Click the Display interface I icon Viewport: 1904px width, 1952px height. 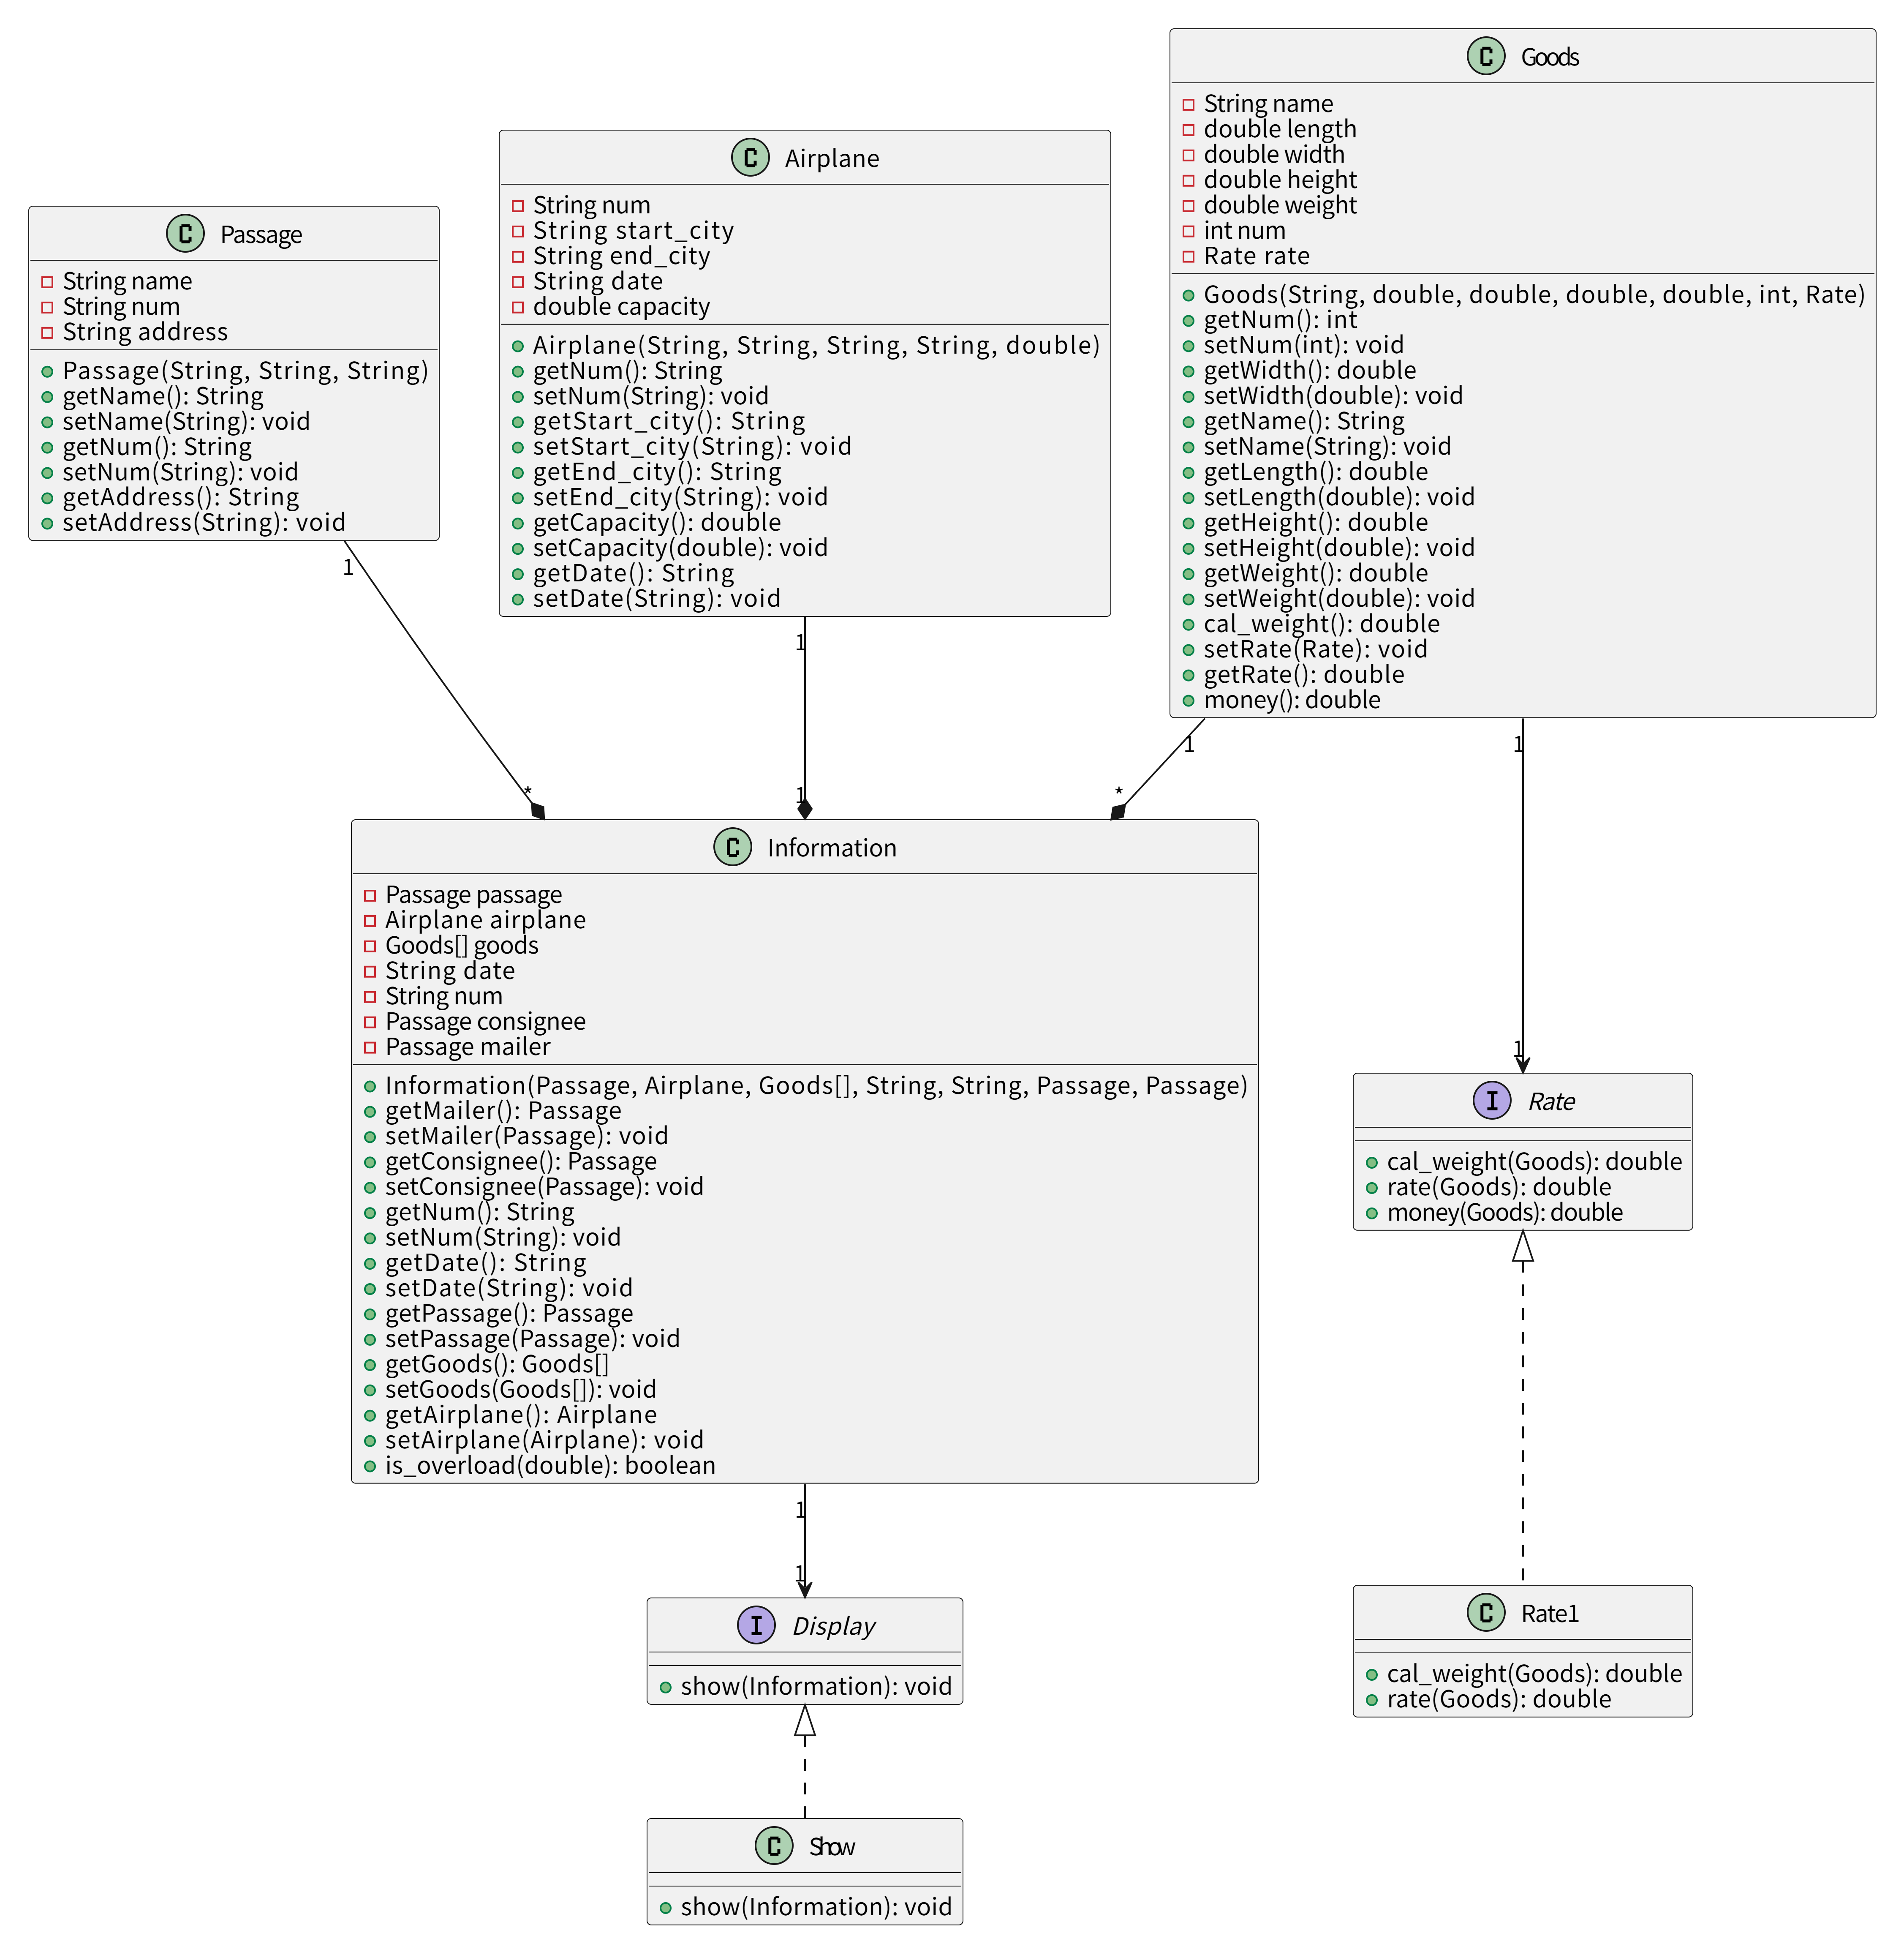pyautogui.click(x=756, y=1626)
